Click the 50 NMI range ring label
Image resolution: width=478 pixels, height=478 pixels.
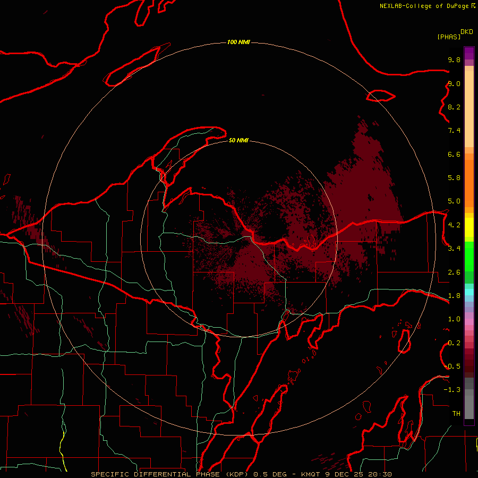coord(238,140)
